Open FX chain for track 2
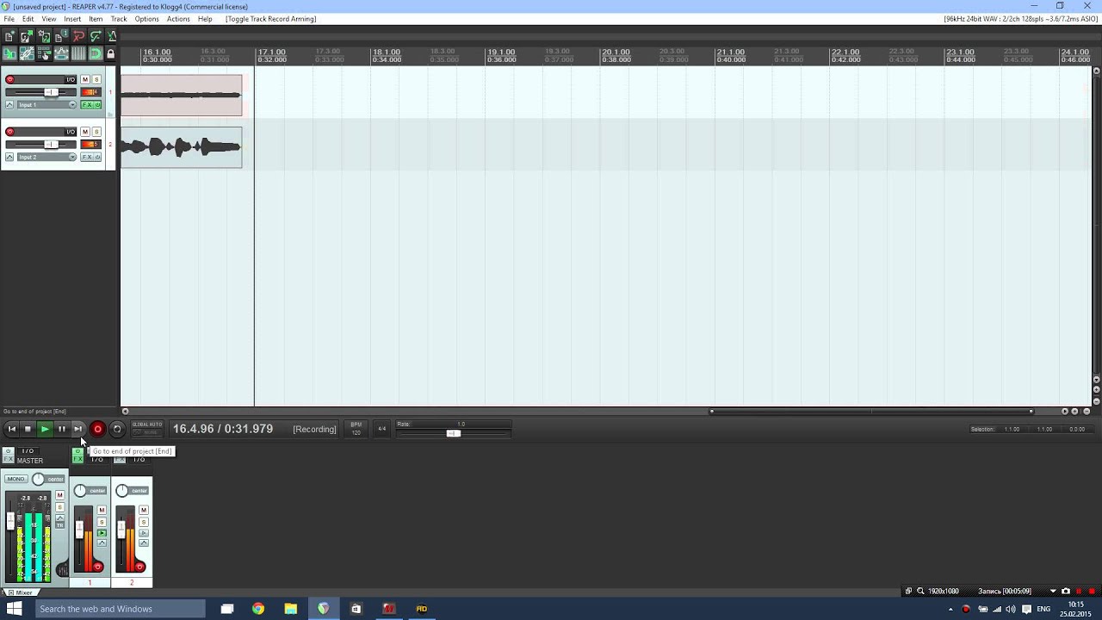 point(87,157)
